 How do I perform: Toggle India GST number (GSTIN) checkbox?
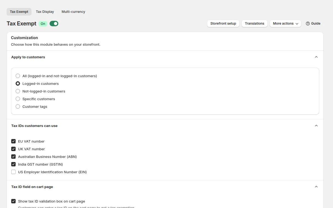click(x=13, y=164)
